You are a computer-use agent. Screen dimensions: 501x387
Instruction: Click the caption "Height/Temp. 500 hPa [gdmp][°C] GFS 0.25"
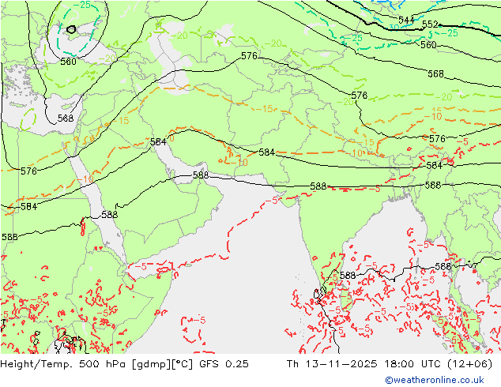(124, 364)
